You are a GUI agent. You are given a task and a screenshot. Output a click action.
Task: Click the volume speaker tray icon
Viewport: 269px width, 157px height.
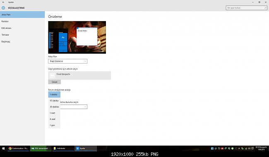249,148
